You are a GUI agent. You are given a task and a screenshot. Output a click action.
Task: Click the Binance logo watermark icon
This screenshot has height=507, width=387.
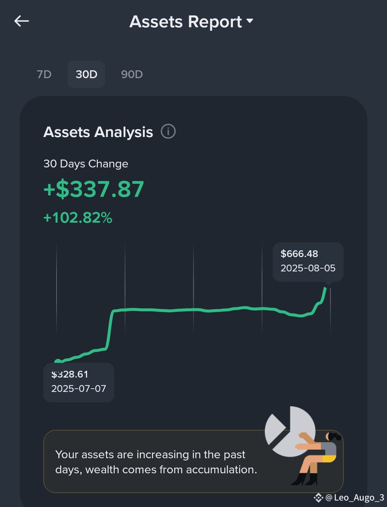tap(318, 498)
